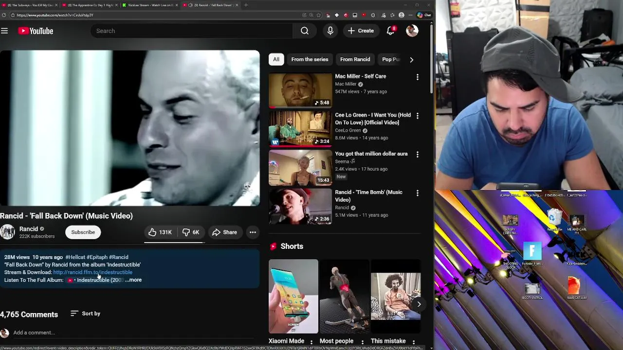
Task: Open options for This mistake short
Action: (x=414, y=342)
